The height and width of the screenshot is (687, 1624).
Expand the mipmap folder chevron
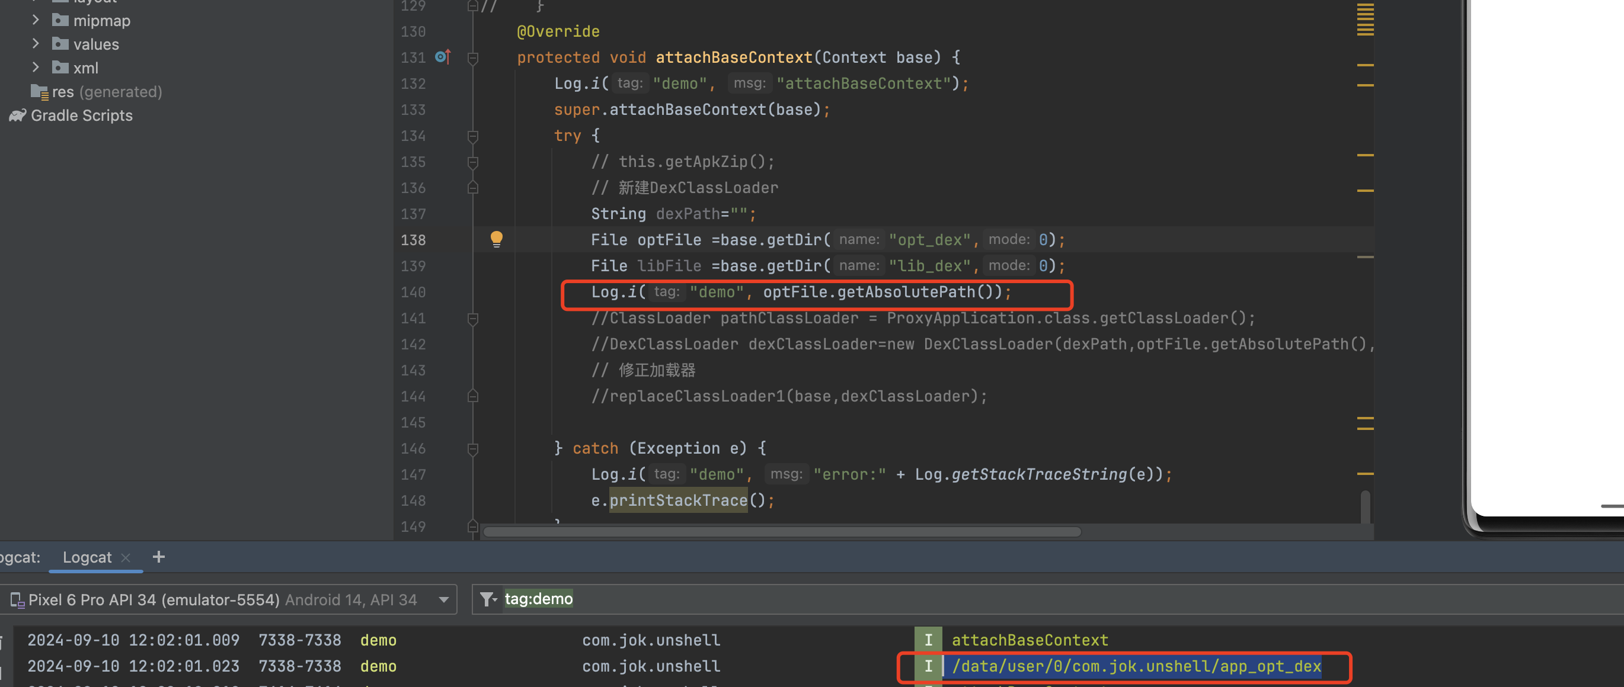pyautogui.click(x=36, y=20)
